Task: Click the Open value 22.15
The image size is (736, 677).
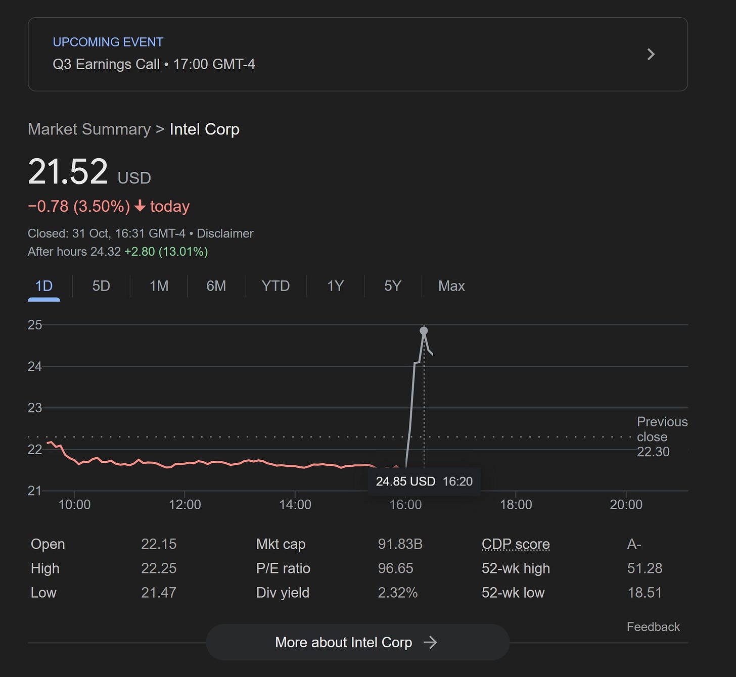Action: (x=159, y=544)
